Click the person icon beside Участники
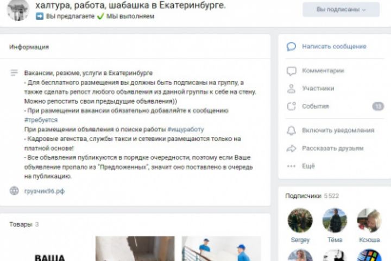This screenshot has width=391, height=261. (x=291, y=89)
